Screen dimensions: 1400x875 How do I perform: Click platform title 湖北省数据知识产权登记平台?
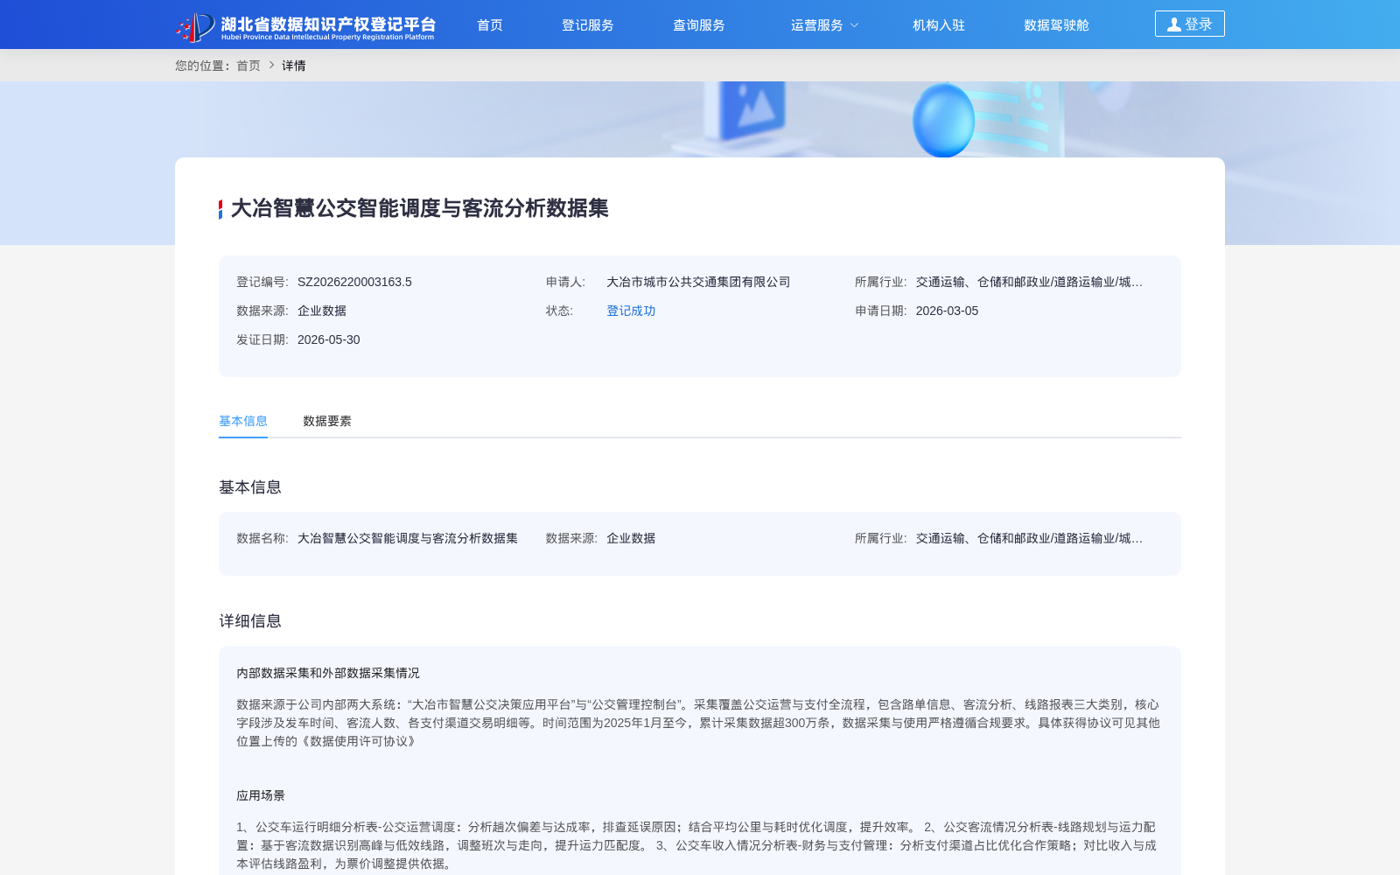[x=328, y=24]
